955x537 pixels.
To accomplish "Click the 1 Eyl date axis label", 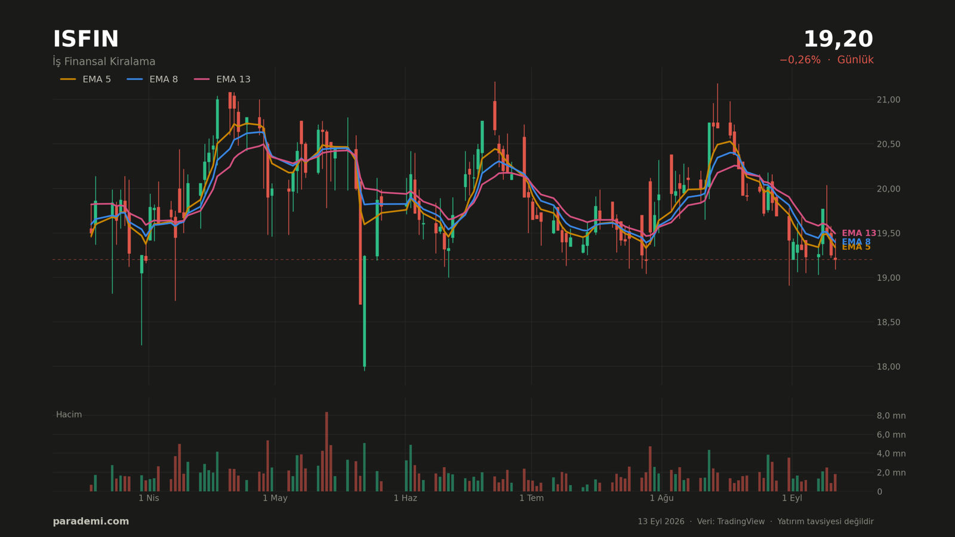I will pos(792,498).
